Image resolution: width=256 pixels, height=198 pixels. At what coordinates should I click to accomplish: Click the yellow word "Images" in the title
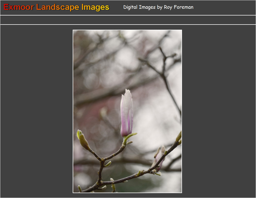95,7
